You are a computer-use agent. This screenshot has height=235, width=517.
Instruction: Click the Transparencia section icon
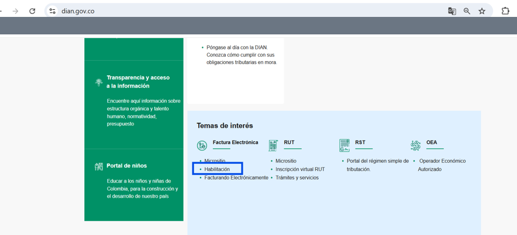click(98, 82)
